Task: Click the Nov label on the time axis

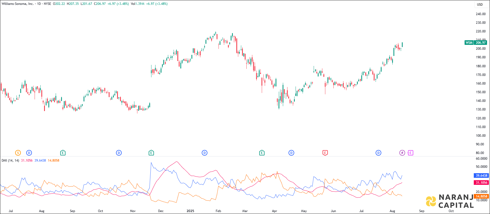Action: point(133,211)
